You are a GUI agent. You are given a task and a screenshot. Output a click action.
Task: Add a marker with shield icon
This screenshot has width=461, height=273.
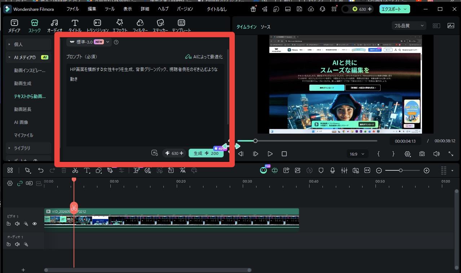tap(321, 170)
